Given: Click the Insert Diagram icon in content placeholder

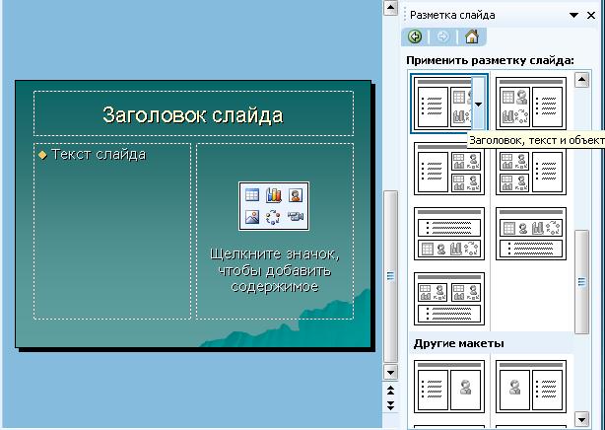Looking at the screenshot, I should click(273, 217).
